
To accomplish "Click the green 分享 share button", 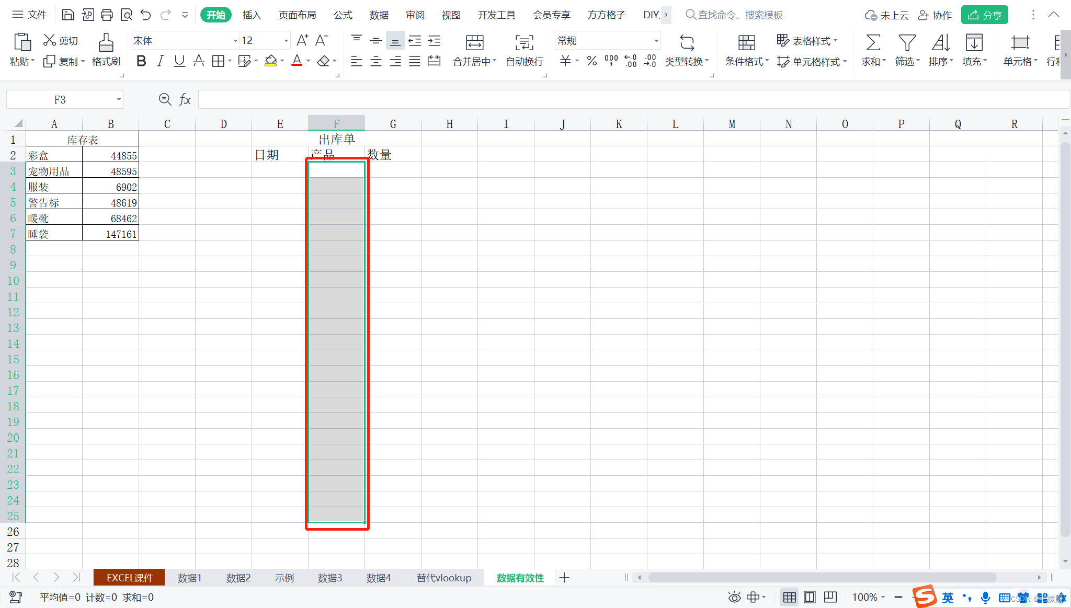I will pos(984,15).
